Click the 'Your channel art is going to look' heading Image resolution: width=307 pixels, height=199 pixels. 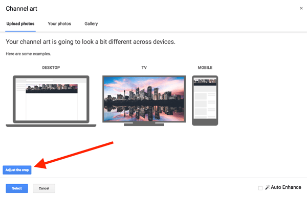coord(91,42)
